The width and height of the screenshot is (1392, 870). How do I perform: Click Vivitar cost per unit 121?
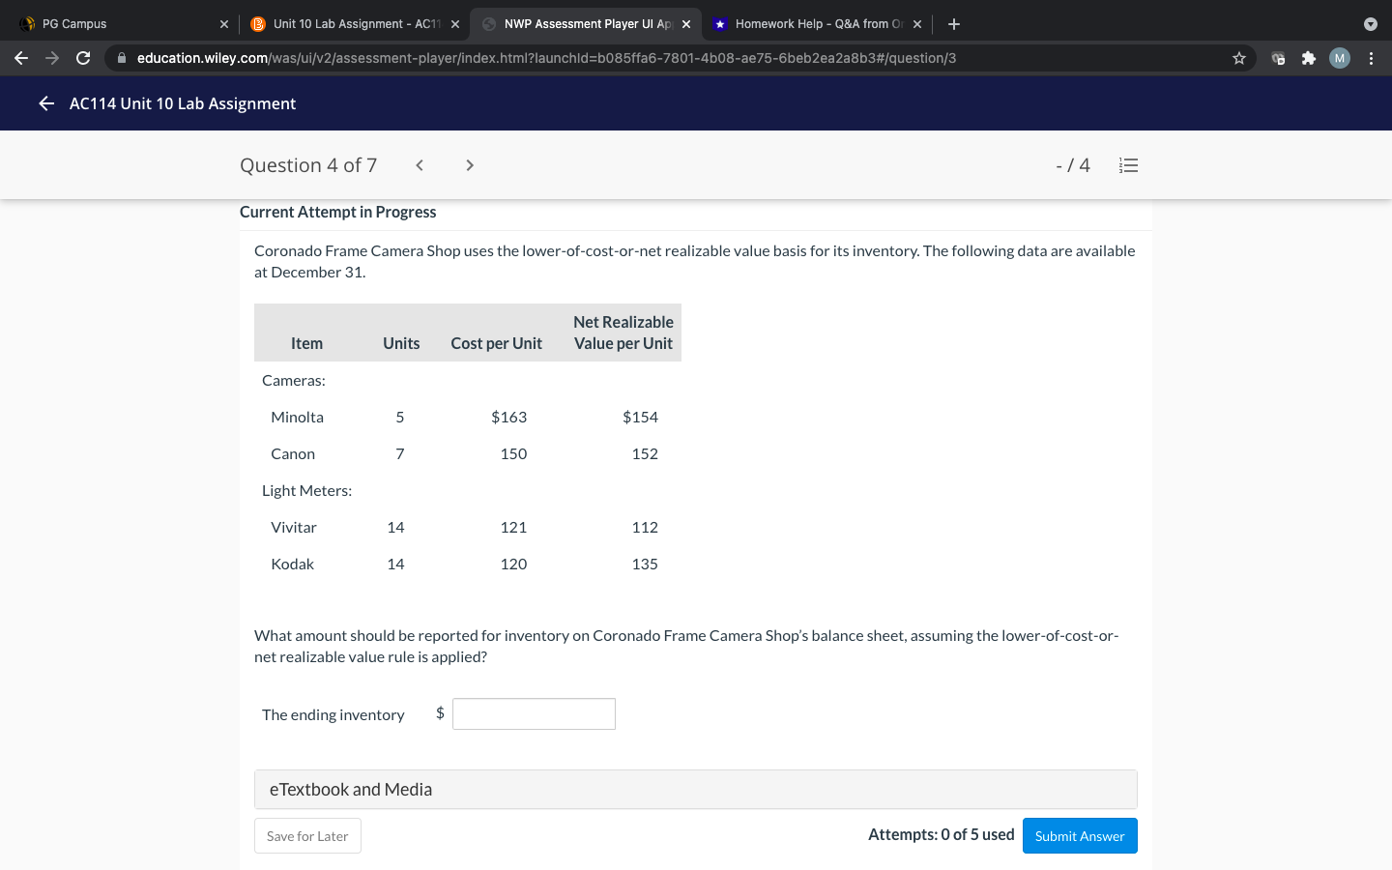pyautogui.click(x=513, y=527)
